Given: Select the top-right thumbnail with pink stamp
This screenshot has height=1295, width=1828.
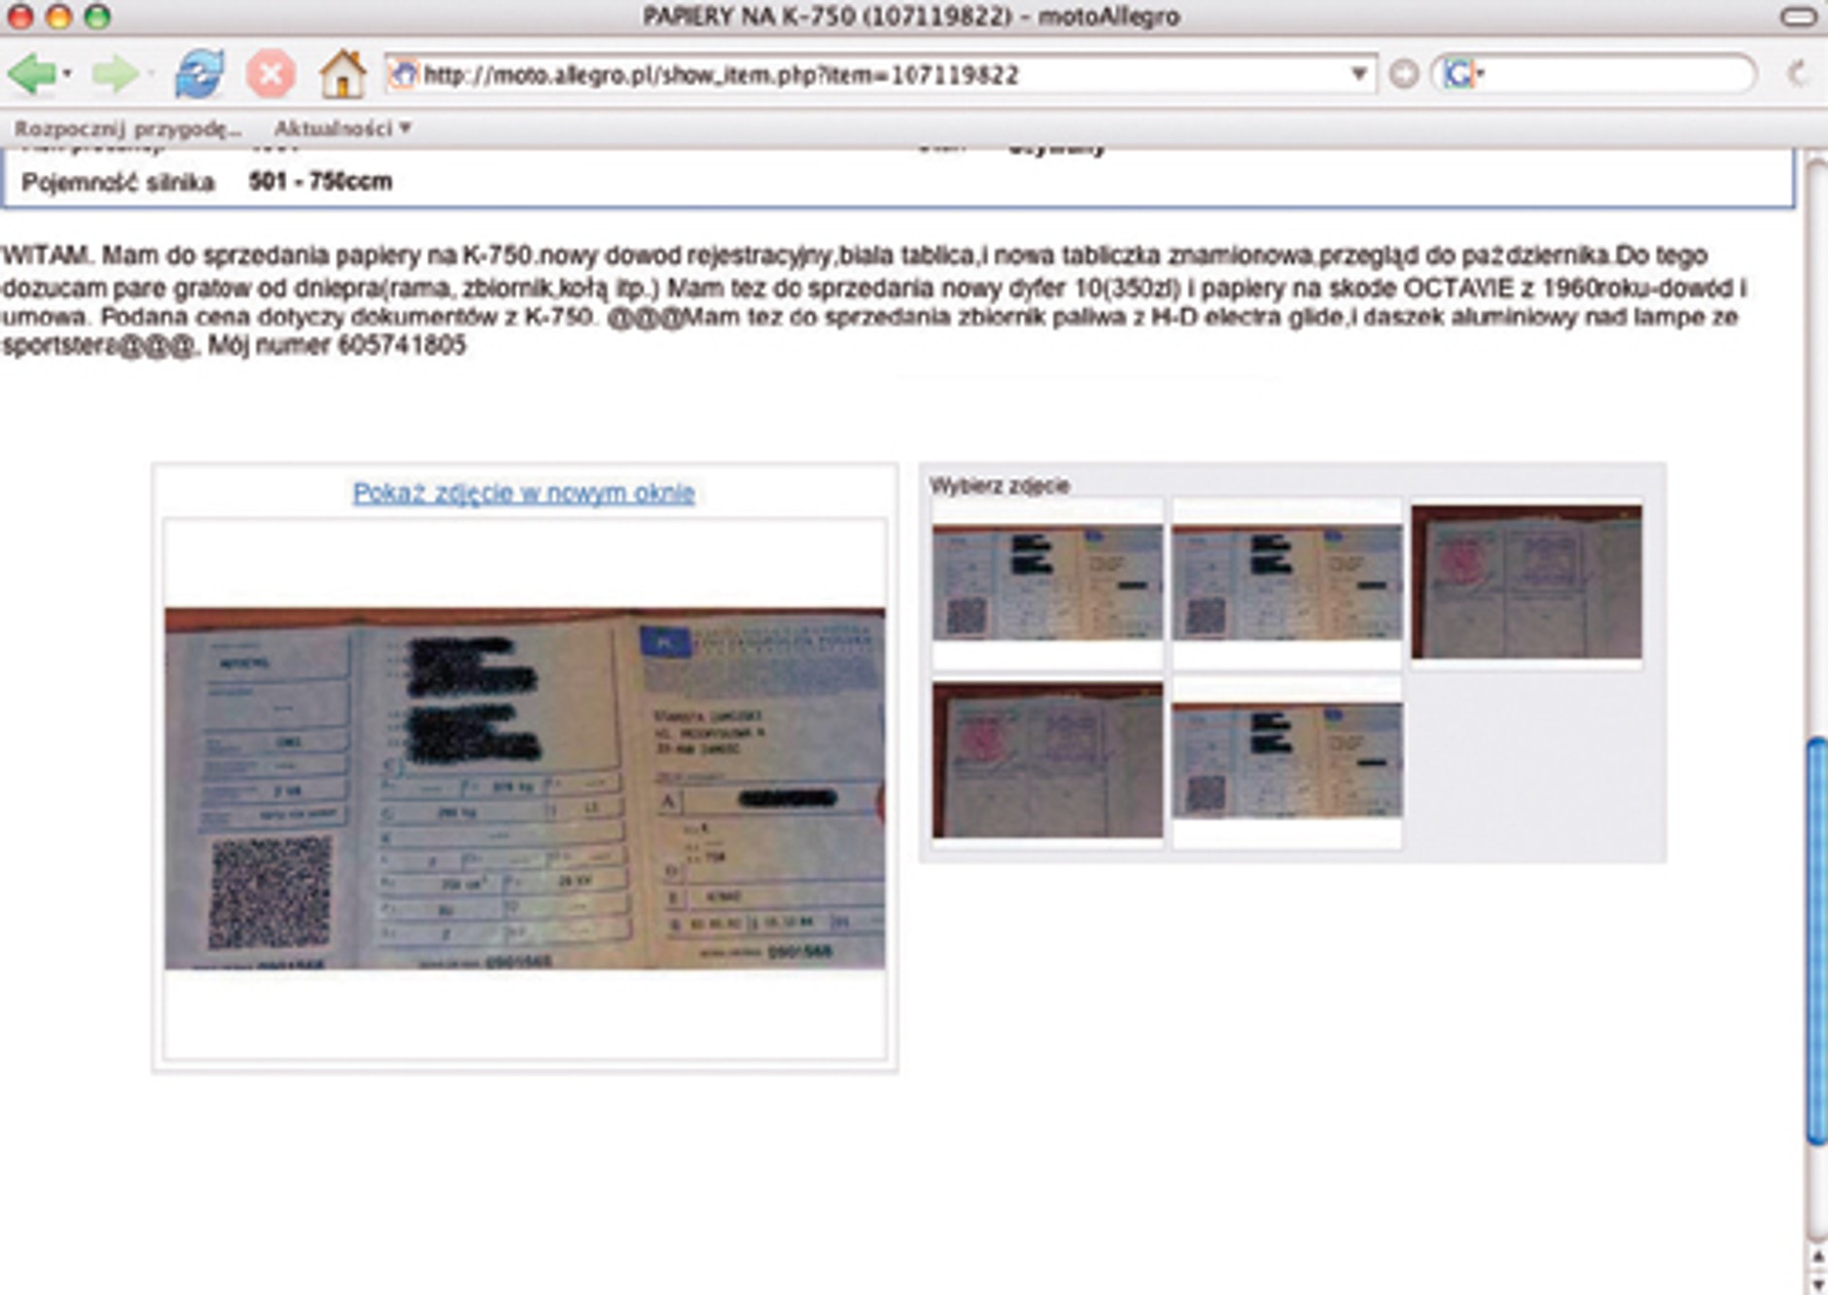Looking at the screenshot, I should point(1527,581).
